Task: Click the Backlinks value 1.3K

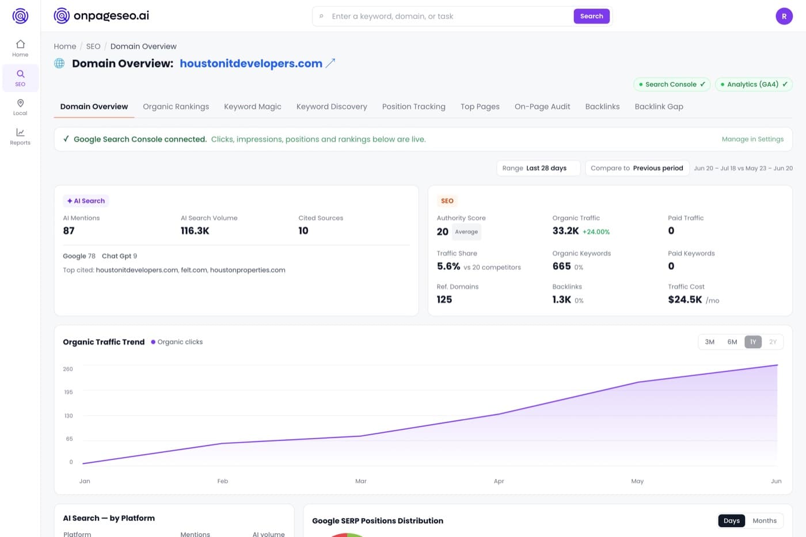Action: tap(561, 300)
